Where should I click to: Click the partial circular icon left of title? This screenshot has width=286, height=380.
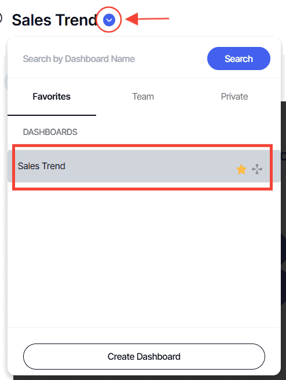pyautogui.click(x=1, y=19)
